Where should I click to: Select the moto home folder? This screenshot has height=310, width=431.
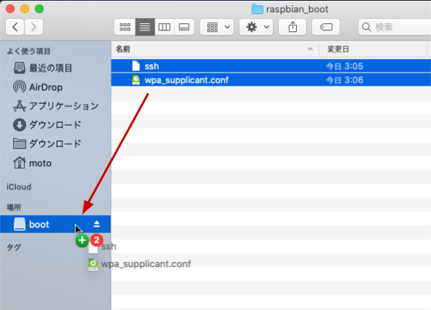coord(33,163)
